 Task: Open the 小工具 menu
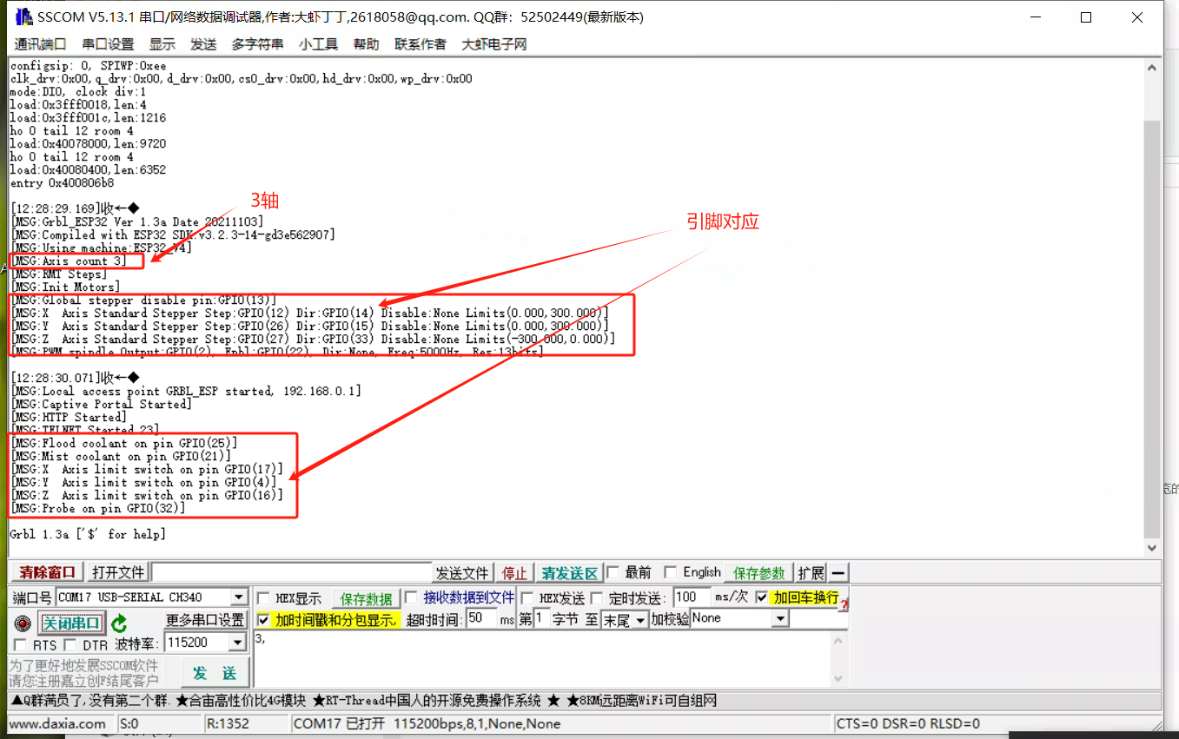[319, 43]
